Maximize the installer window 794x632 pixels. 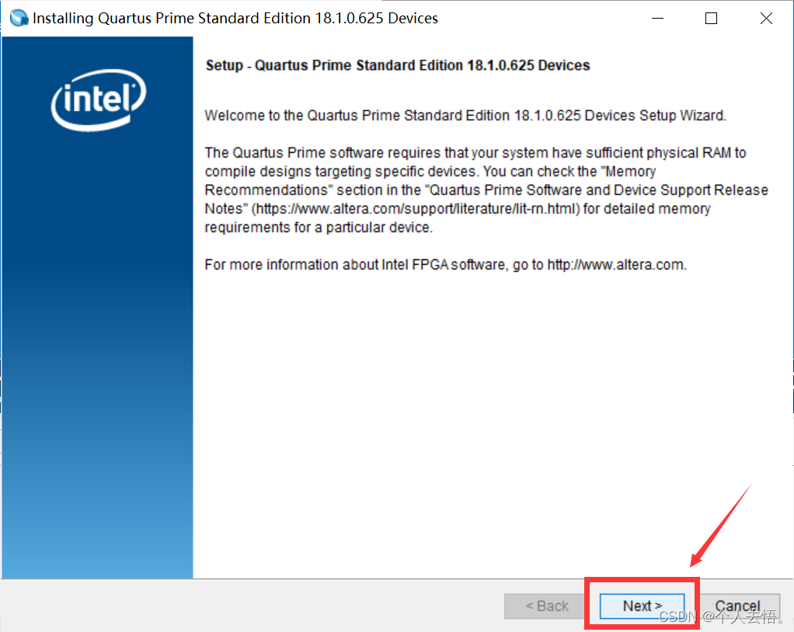click(711, 18)
